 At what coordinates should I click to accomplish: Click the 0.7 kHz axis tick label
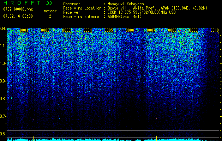pos(2,116)
